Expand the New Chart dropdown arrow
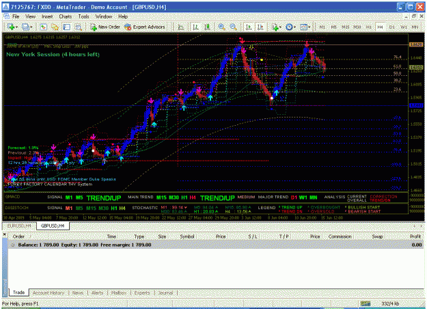Image resolution: width=427 pixels, height=309 pixels. pos(17,27)
